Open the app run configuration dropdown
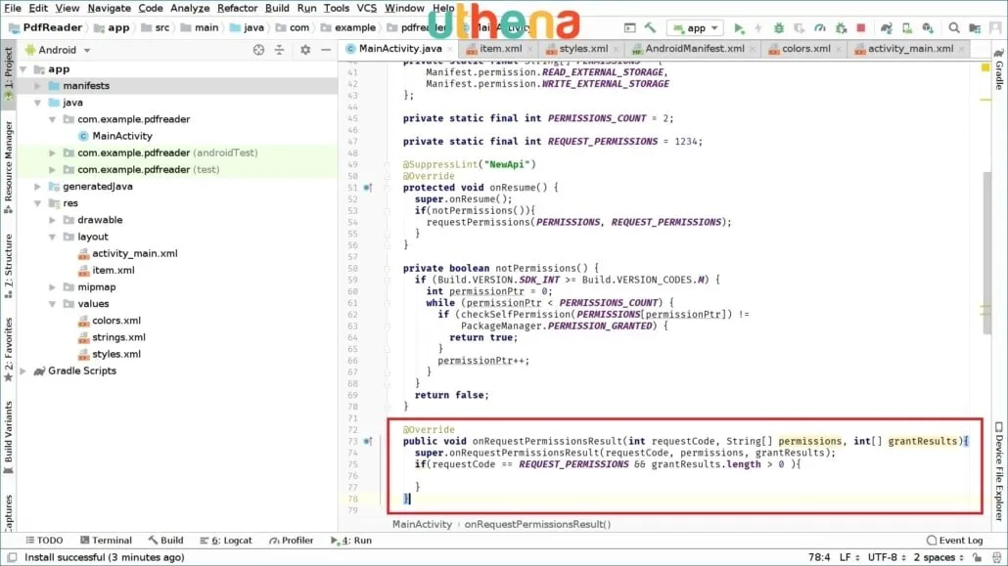The height and width of the screenshot is (566, 1008). pyautogui.click(x=695, y=28)
